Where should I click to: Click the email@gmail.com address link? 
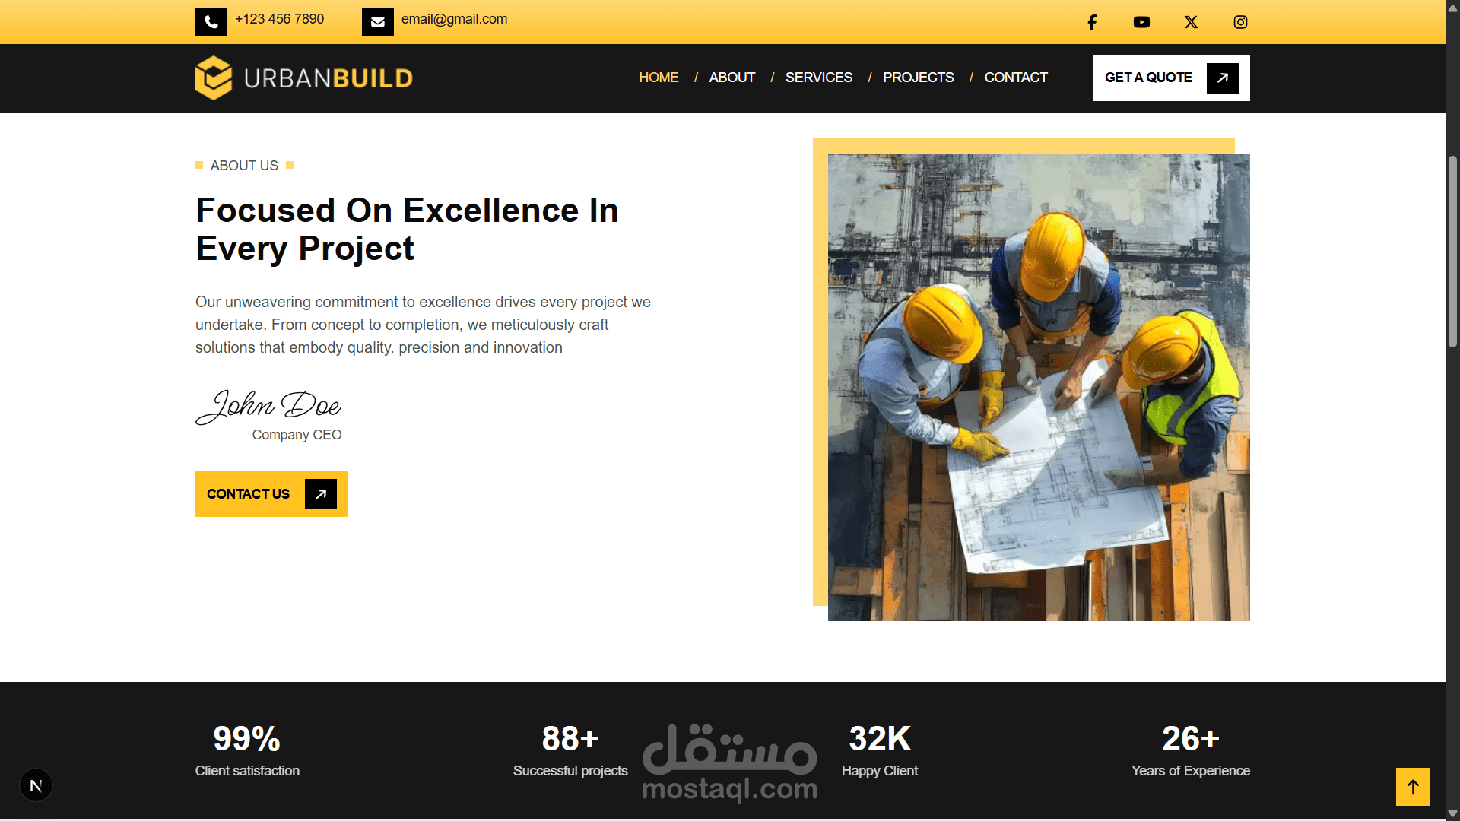tap(454, 19)
